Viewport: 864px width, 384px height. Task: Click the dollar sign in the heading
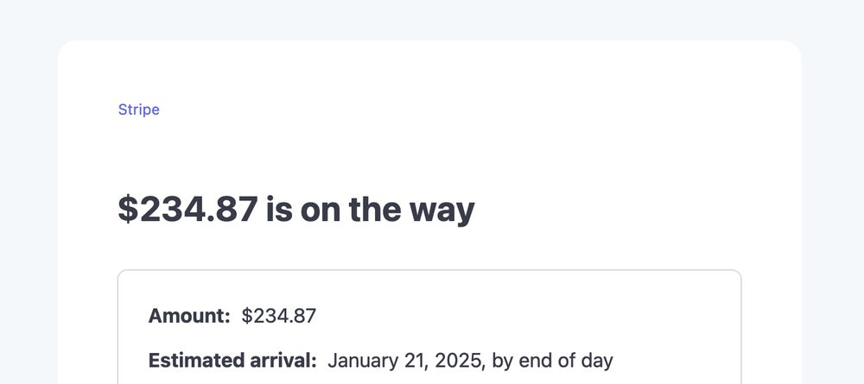129,209
